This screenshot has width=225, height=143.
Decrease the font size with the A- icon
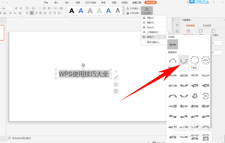pos(21,8)
